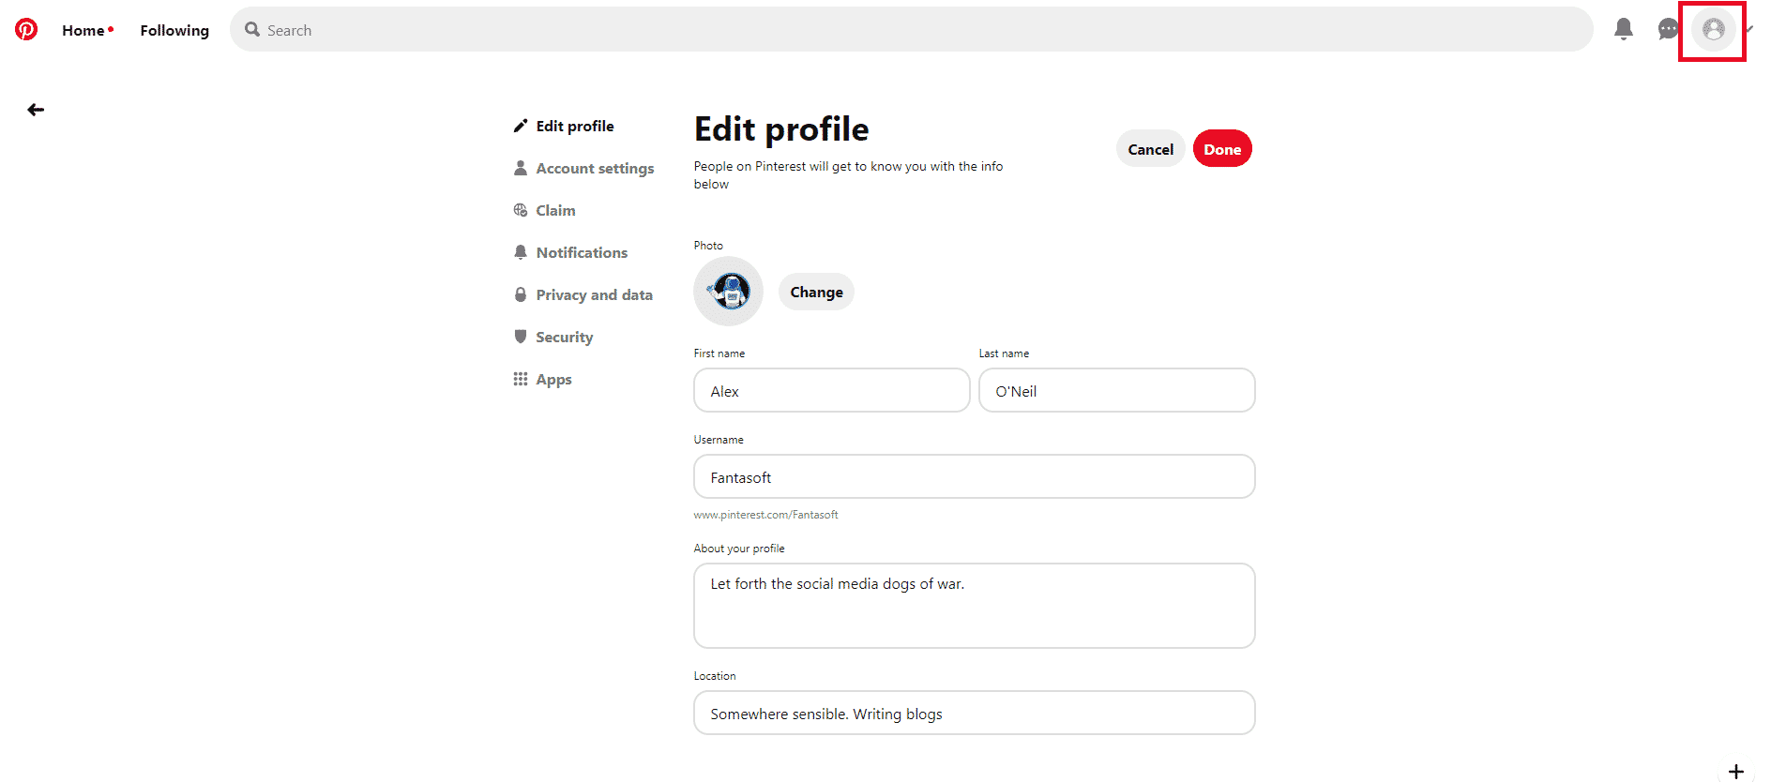Click the globe icon beside Claim

(x=521, y=210)
